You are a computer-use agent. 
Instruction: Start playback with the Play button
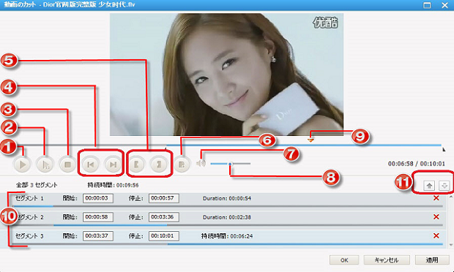point(22,165)
